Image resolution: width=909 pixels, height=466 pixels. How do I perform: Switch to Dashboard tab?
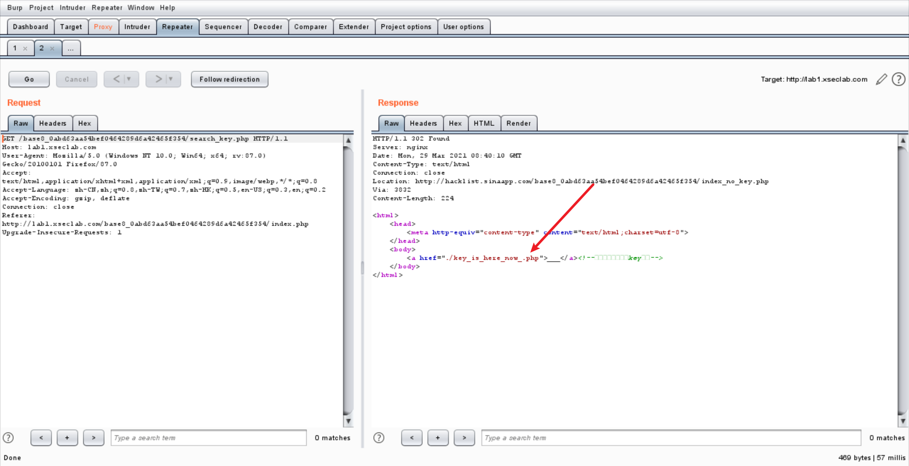30,26
